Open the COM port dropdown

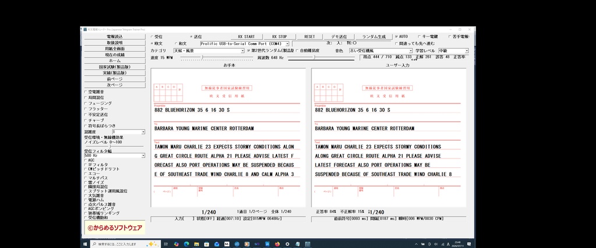point(245,44)
